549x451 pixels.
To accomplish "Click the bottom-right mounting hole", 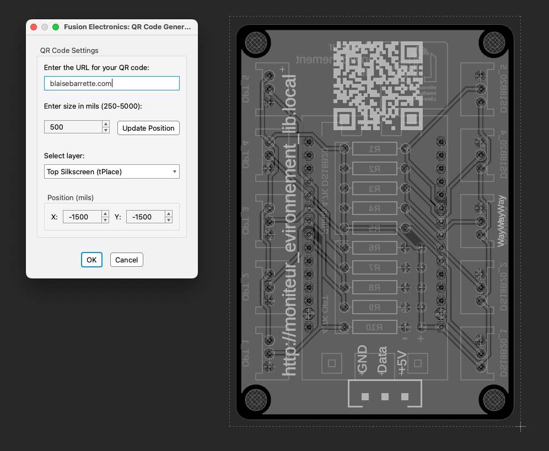I will click(x=494, y=400).
